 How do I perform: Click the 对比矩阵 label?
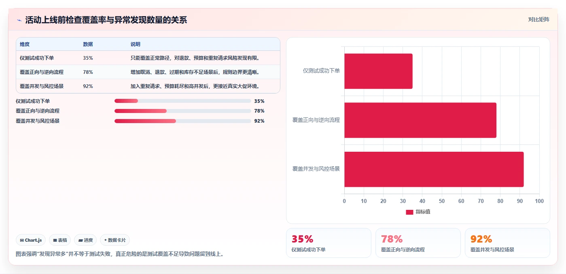(539, 19)
